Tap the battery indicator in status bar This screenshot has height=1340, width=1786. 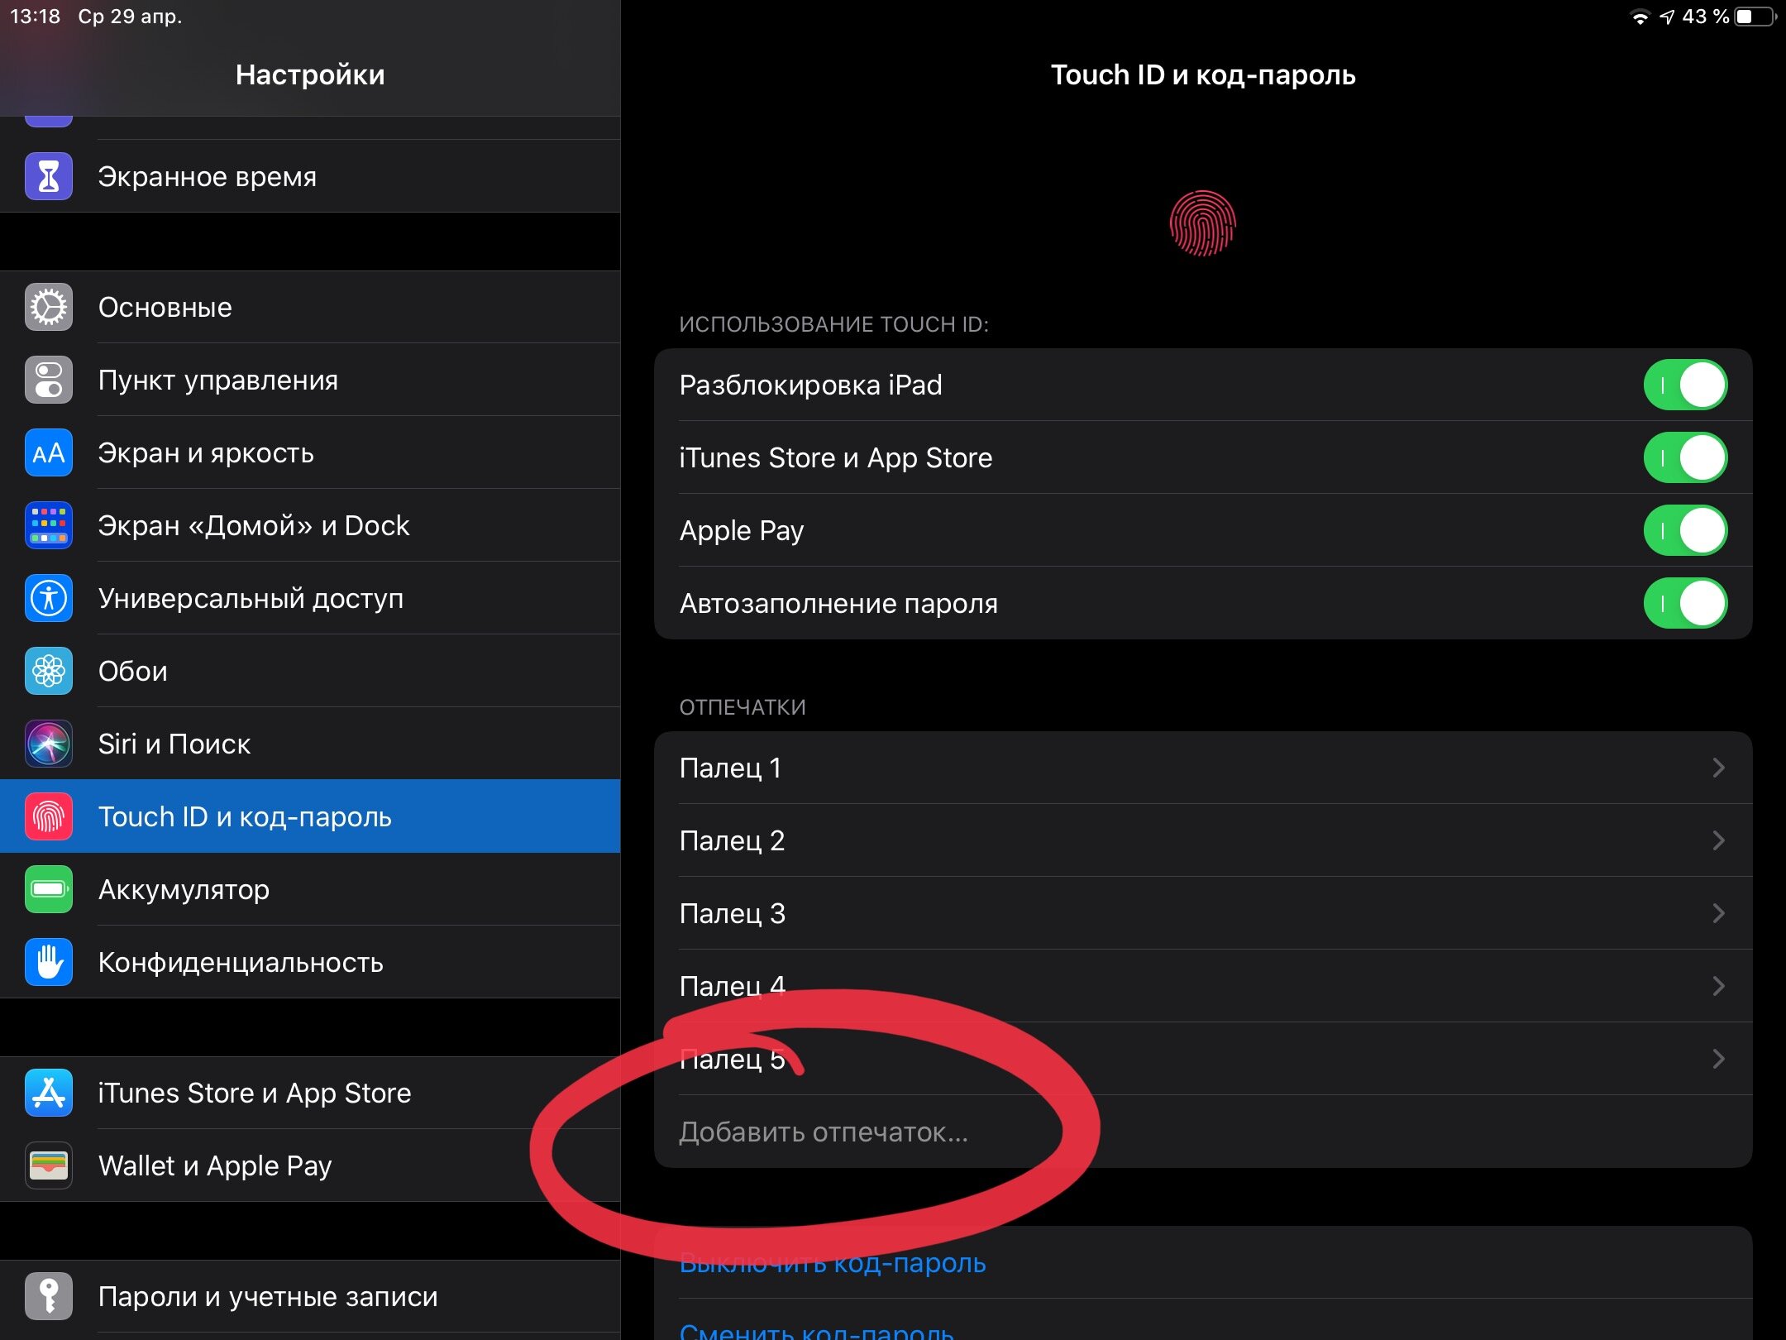(x=1756, y=17)
